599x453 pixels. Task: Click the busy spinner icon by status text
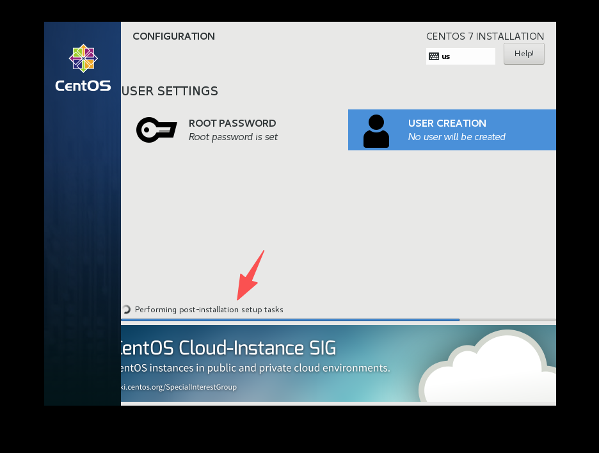click(127, 310)
